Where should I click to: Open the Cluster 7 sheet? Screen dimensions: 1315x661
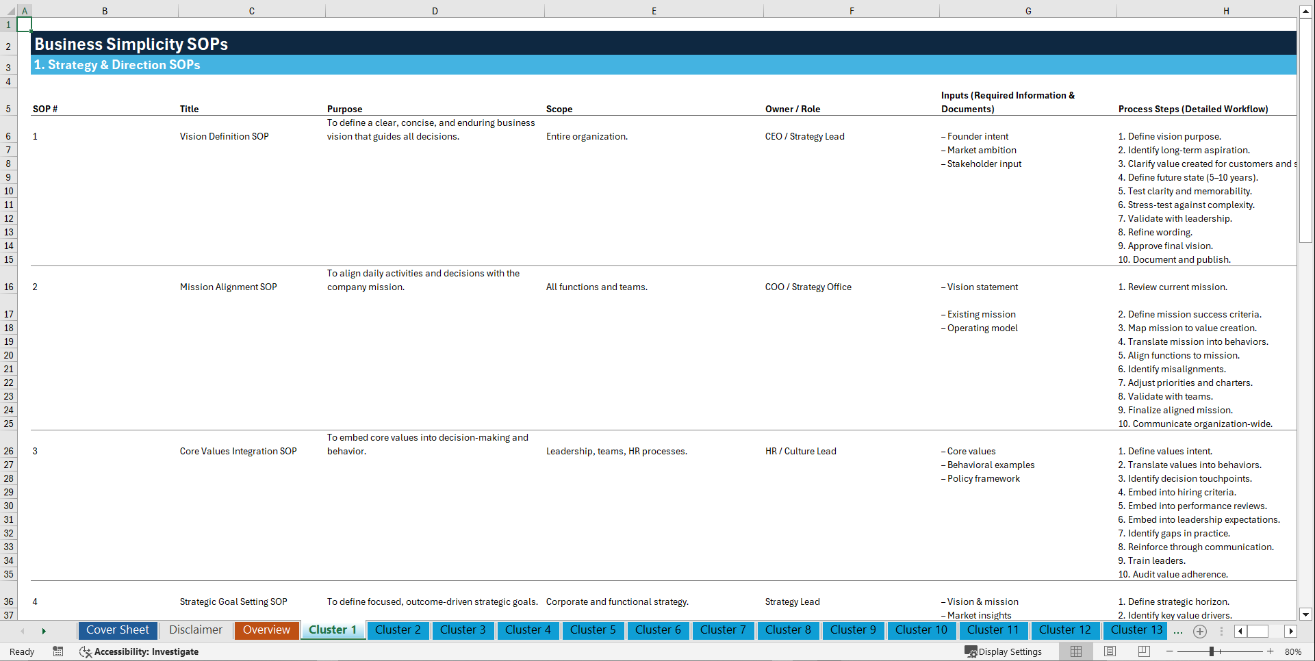point(723,630)
